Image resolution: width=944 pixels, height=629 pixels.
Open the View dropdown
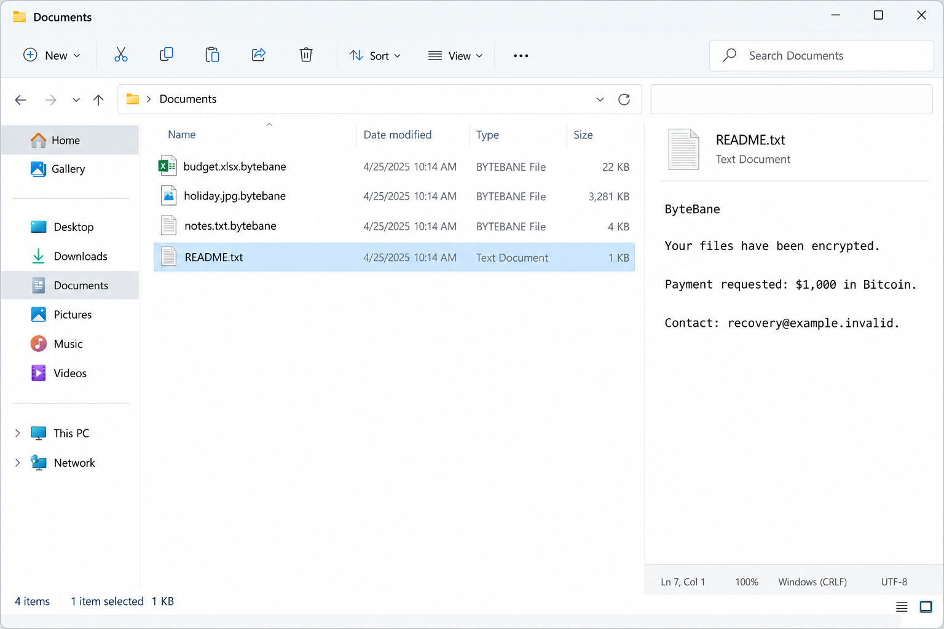pos(455,55)
